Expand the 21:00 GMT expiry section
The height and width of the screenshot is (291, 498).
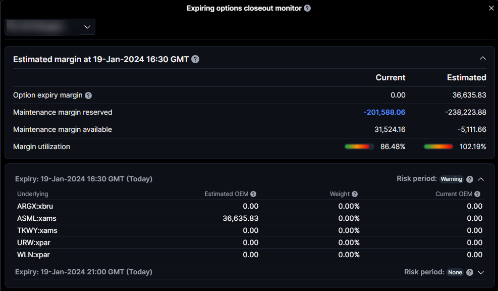pyautogui.click(x=481, y=272)
